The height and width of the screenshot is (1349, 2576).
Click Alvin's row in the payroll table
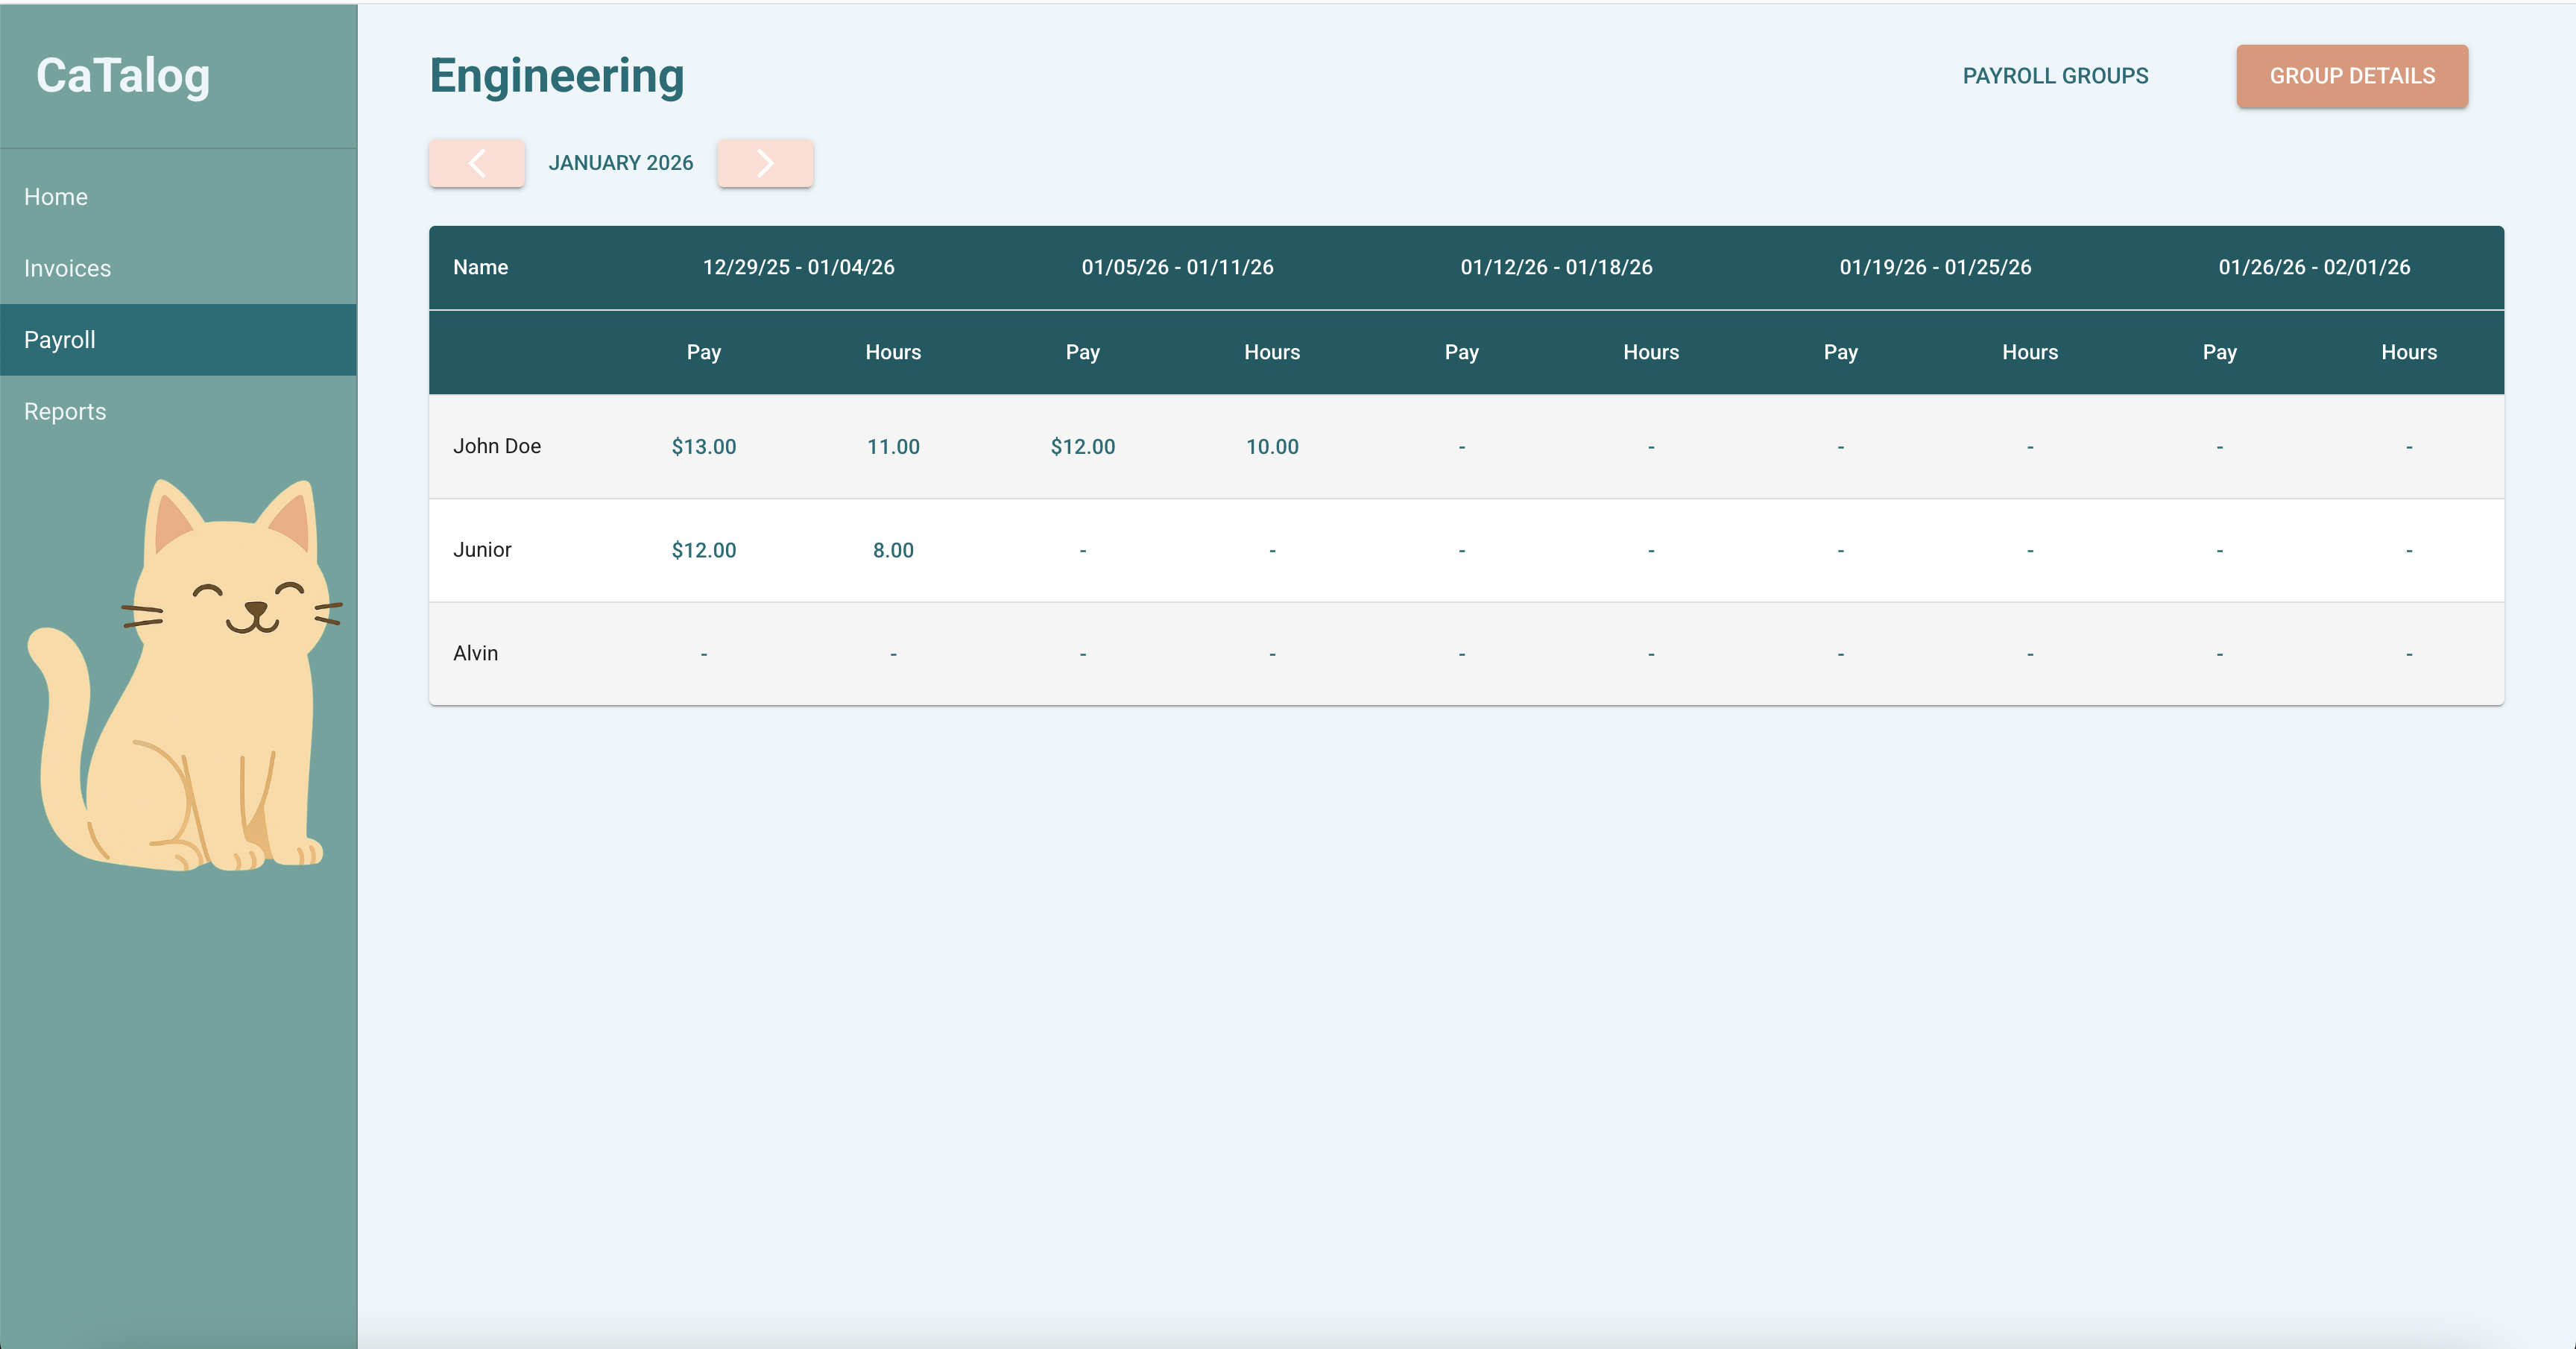[x=476, y=652]
